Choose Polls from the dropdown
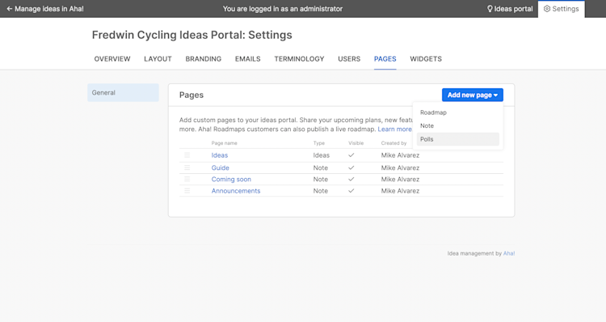Image resolution: width=606 pixels, height=322 pixels. (x=458, y=139)
